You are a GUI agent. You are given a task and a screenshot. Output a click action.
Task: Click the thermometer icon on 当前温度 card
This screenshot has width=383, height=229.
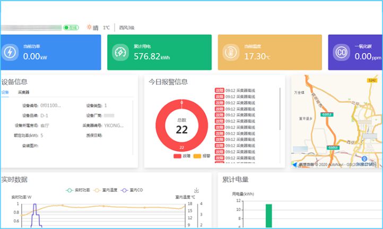point(231,52)
